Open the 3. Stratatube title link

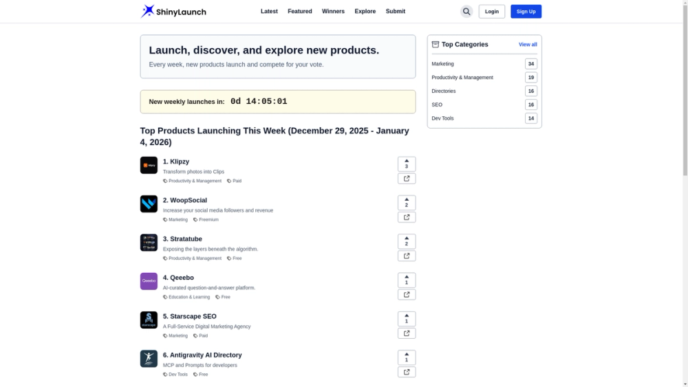click(182, 239)
